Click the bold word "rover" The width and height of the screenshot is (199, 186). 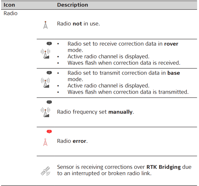(171, 44)
